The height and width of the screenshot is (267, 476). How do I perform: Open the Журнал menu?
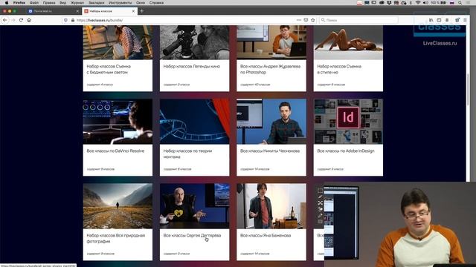pos(77,3)
